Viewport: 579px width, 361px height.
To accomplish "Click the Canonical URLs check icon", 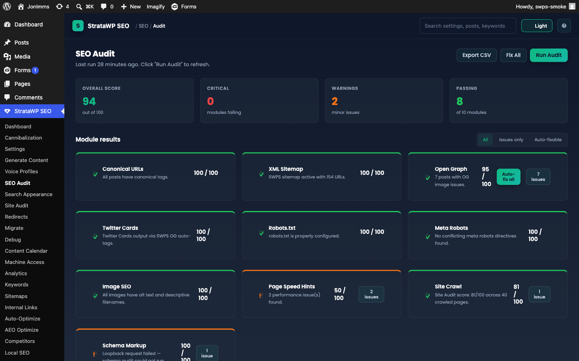I will [95, 174].
